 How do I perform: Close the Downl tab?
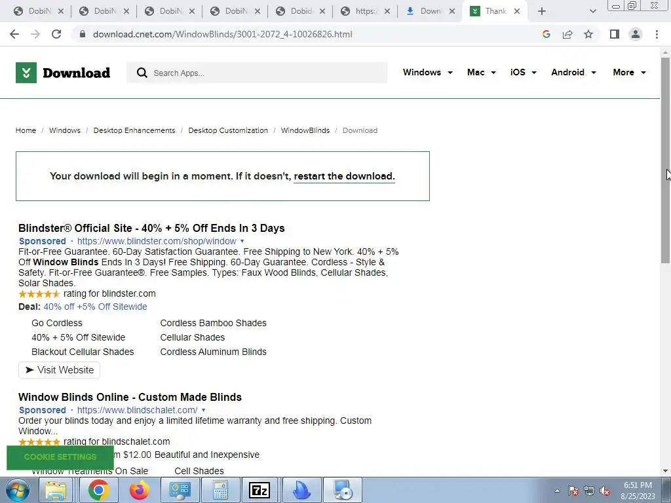coord(452,12)
